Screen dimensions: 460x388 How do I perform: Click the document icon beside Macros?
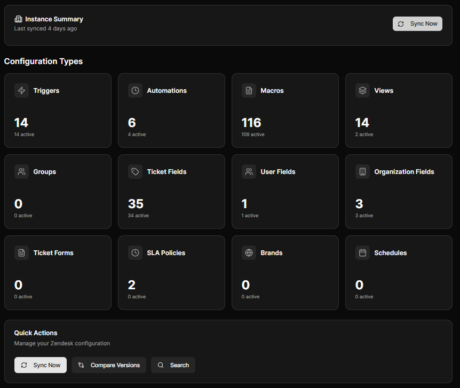click(x=249, y=91)
